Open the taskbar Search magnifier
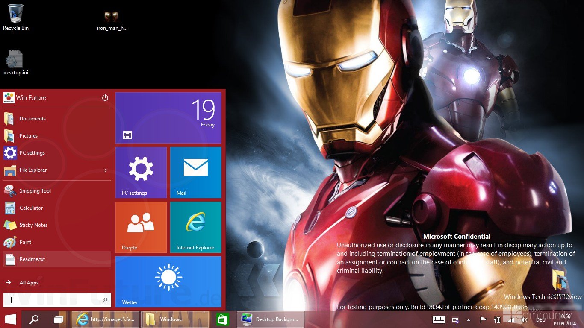The image size is (584, 328). (34, 319)
